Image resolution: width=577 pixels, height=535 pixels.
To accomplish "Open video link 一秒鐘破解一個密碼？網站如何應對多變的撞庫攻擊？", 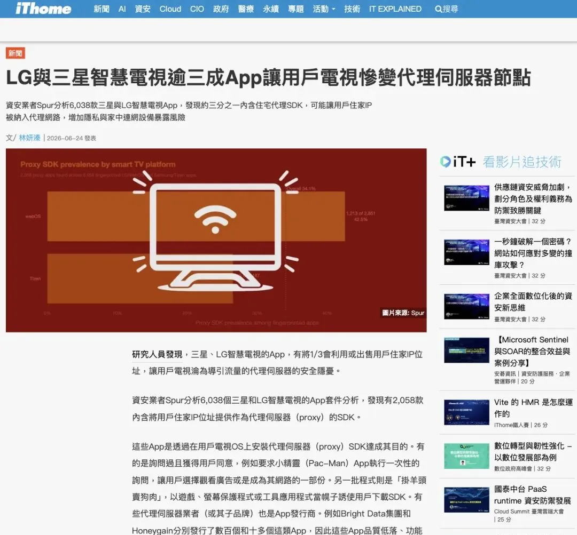I will click(x=533, y=253).
